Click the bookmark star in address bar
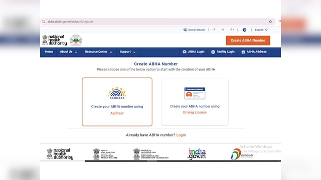This screenshot has width=321, height=180. tap(270, 21)
